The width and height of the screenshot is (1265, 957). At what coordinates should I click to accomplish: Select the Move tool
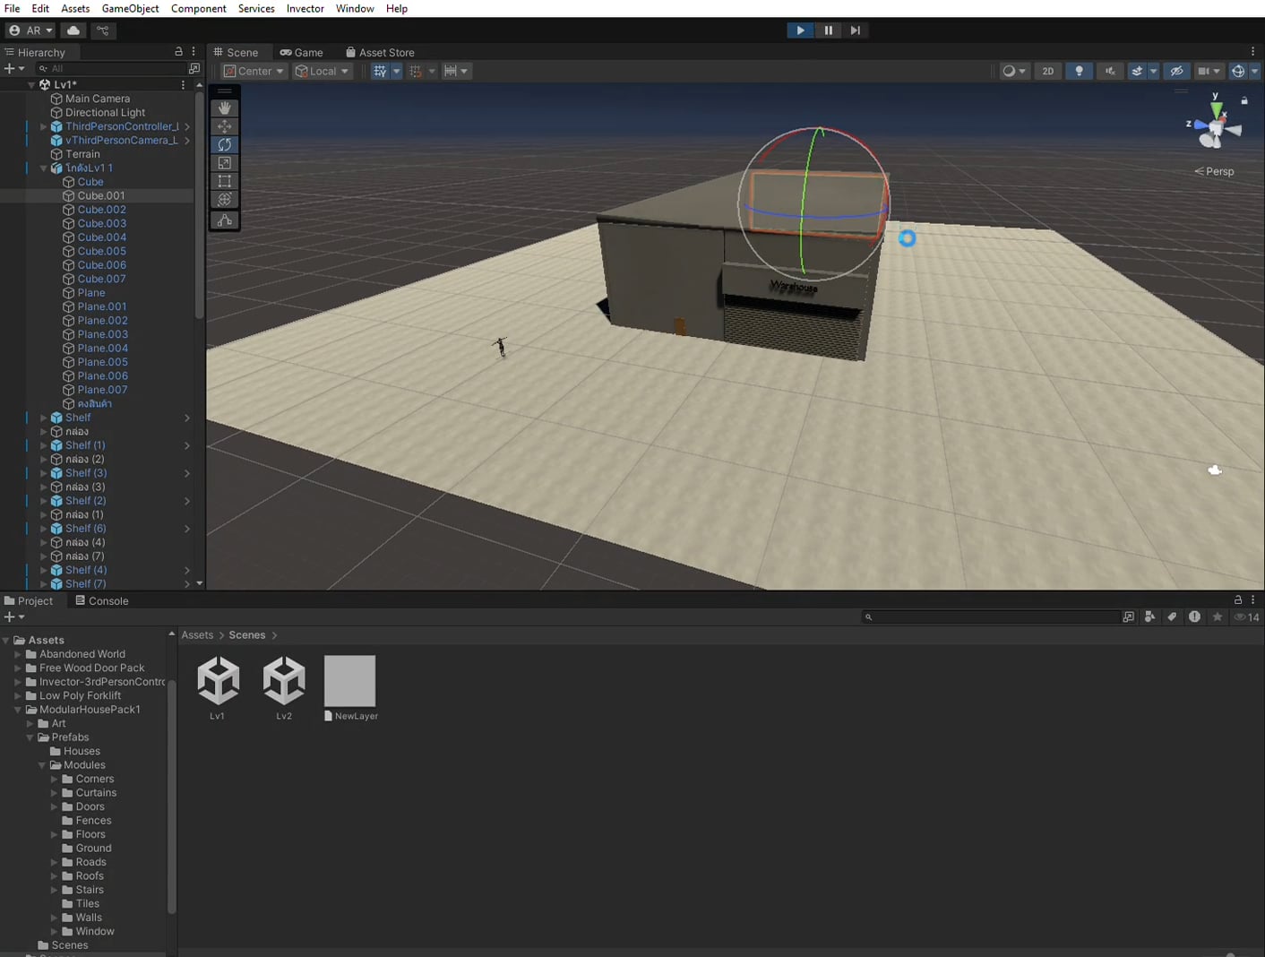[x=224, y=126]
